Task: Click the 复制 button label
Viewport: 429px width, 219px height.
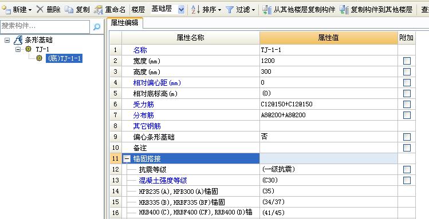Action: tap(82, 10)
